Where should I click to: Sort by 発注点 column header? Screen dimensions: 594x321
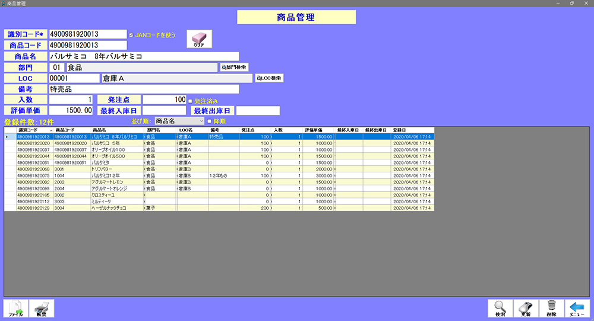tap(255, 130)
